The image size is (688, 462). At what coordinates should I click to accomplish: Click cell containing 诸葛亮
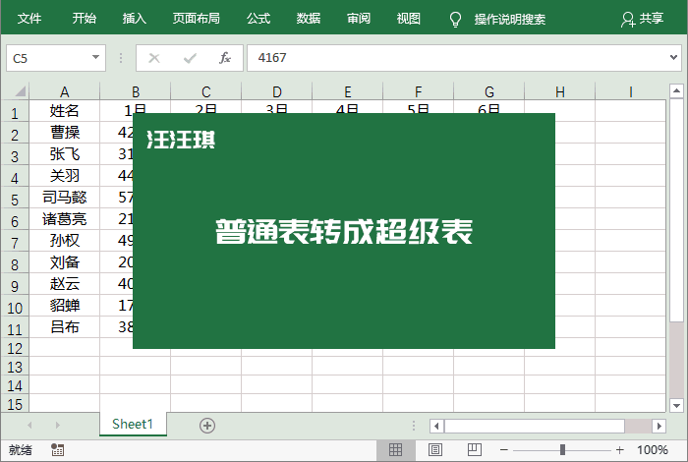click(65, 218)
